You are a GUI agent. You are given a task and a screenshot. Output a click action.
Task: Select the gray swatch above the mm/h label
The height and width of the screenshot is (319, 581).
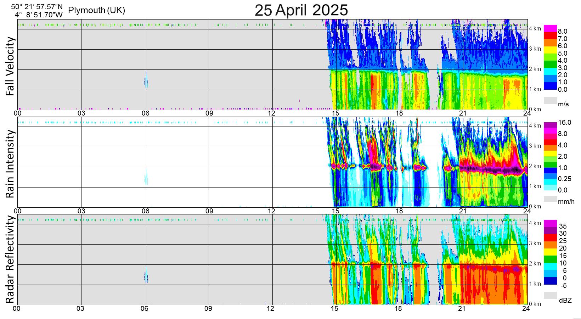pyautogui.click(x=550, y=198)
